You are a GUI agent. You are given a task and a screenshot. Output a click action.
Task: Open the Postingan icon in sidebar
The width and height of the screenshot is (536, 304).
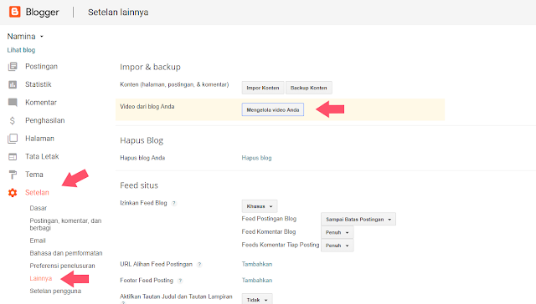pyautogui.click(x=13, y=67)
